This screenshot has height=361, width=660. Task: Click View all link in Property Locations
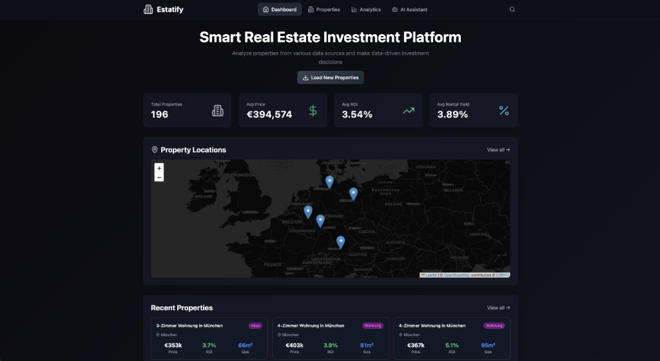[x=498, y=149]
